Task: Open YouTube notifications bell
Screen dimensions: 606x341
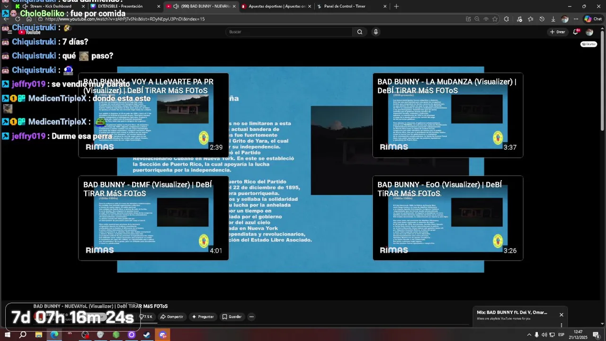Action: 576,32
